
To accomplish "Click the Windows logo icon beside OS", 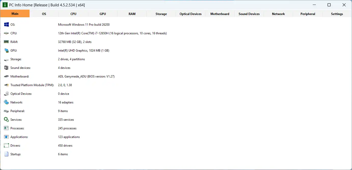I will pyautogui.click(x=6, y=25).
